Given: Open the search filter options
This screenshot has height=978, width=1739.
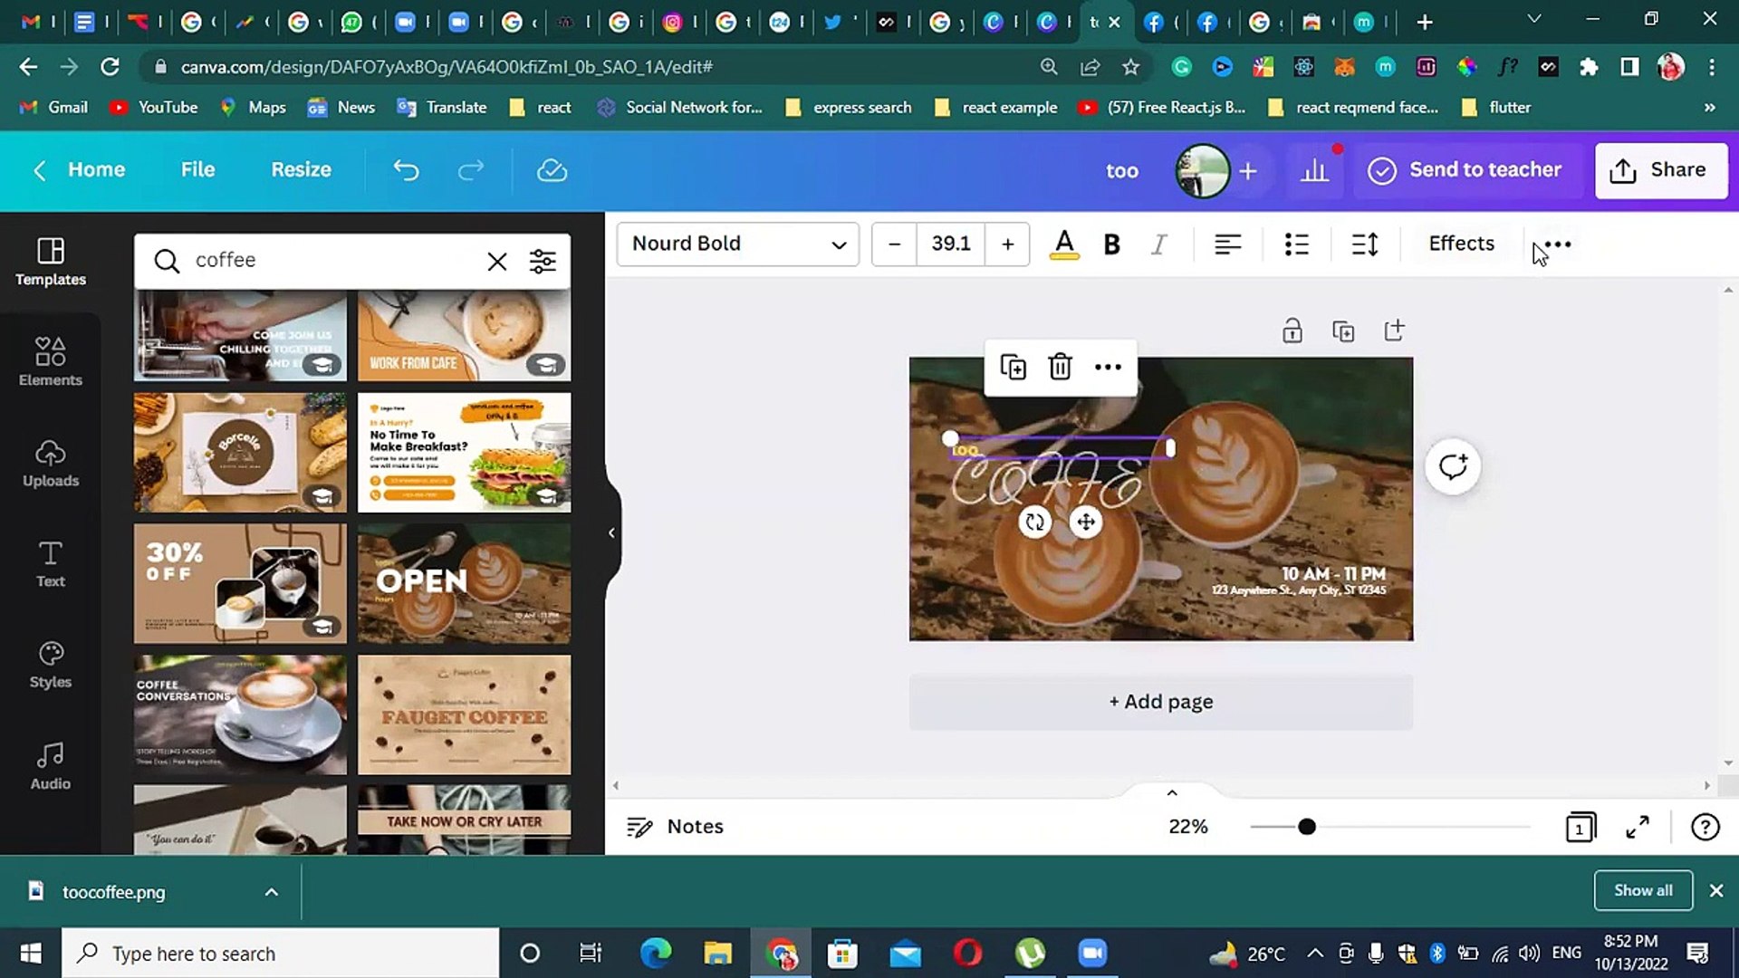Looking at the screenshot, I should (543, 262).
